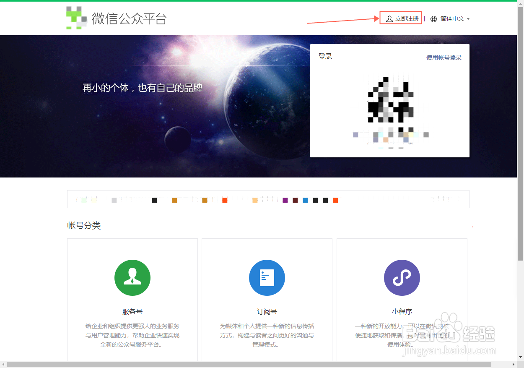The width and height of the screenshot is (524, 368).
Task: Click the horizontal scrollbar thumb
Action: coord(249,365)
